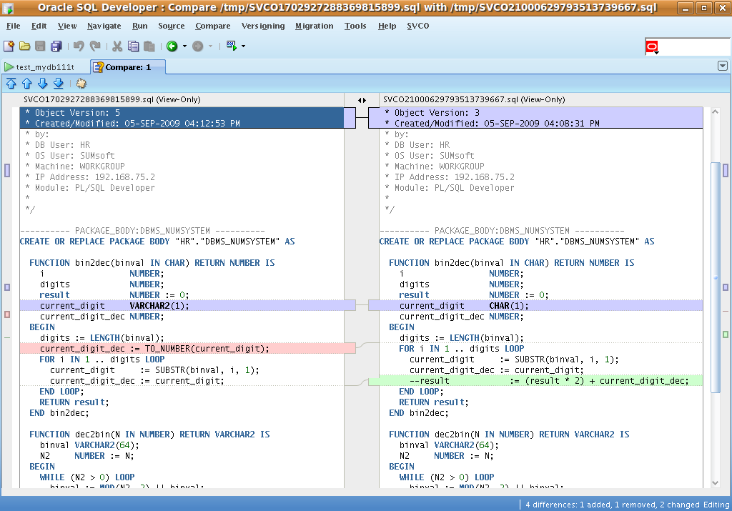Viewport: 732px width, 511px height.
Task: Go to last difference arrow icon
Action: tap(58, 83)
